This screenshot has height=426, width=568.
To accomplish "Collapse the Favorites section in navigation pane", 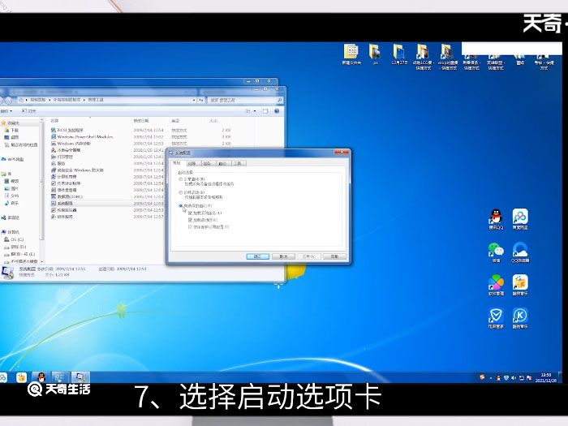I will point(11,123).
